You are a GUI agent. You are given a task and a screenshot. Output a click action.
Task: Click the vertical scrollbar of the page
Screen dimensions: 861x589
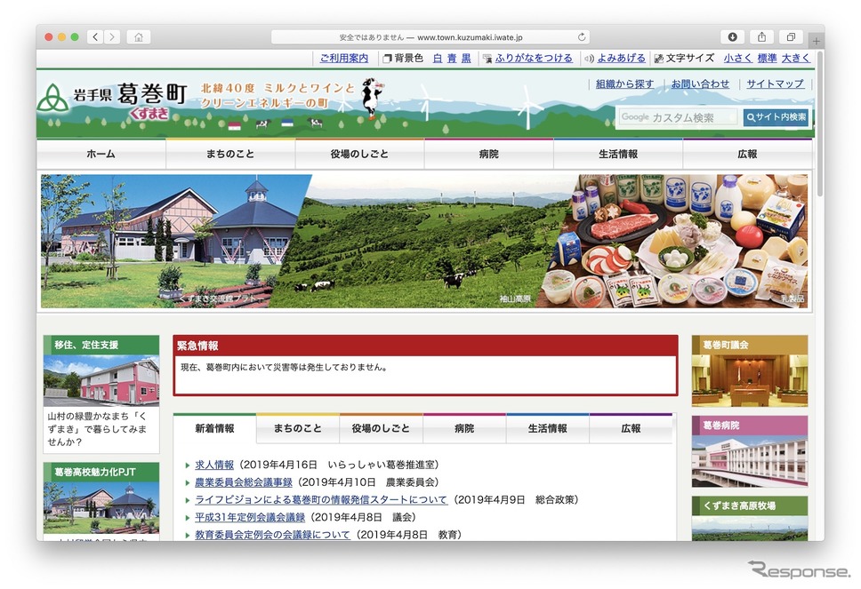pos(820,123)
